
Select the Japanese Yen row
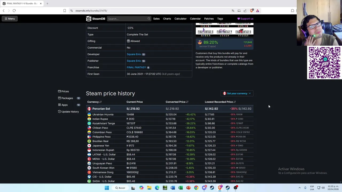coord(169,146)
